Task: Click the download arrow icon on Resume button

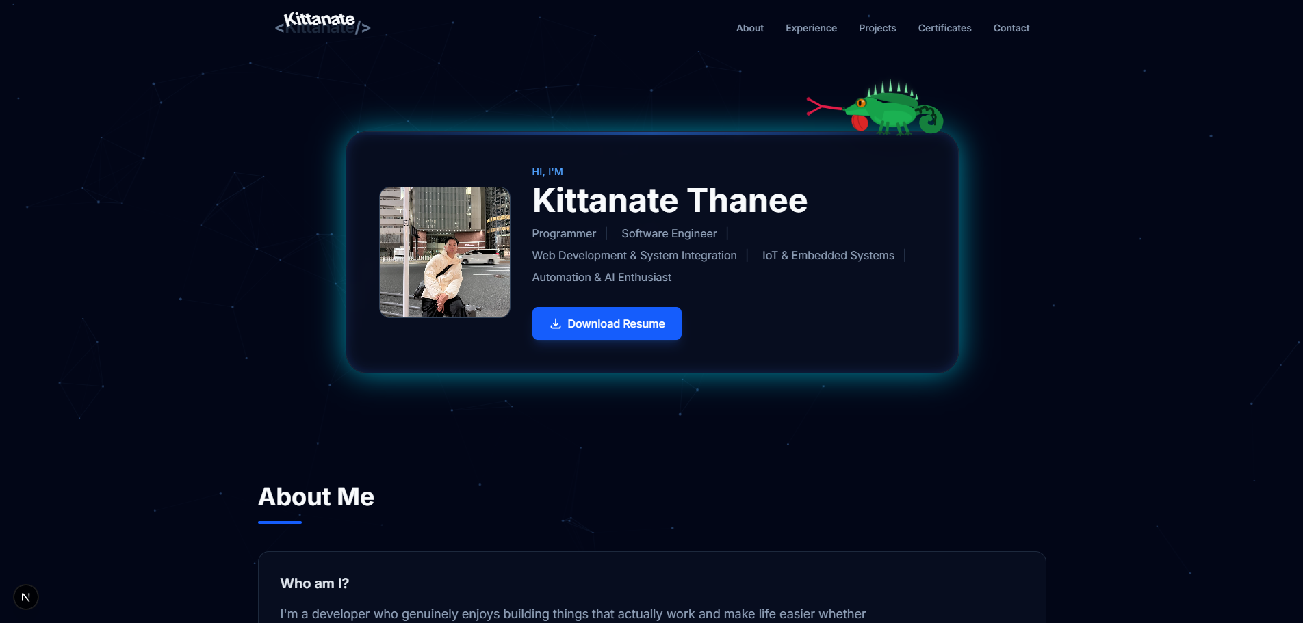Action: tap(556, 323)
